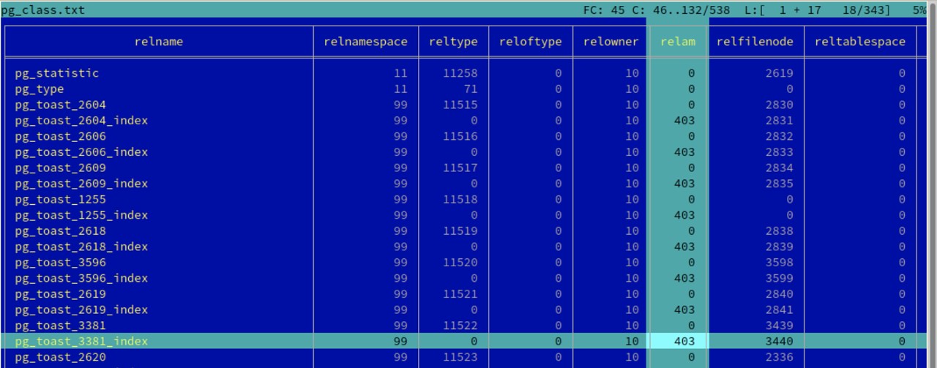
Task: Select the pg_toast_2604_index row name
Action: [81, 121]
